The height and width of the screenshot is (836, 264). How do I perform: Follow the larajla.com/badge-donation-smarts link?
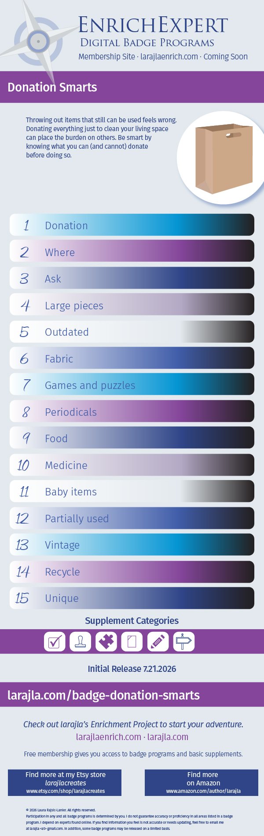point(103,695)
